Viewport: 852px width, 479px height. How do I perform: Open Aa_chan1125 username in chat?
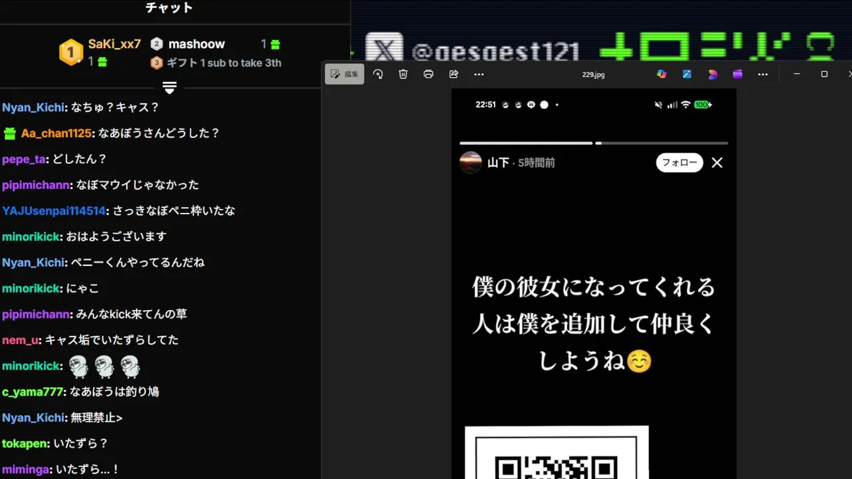(57, 133)
